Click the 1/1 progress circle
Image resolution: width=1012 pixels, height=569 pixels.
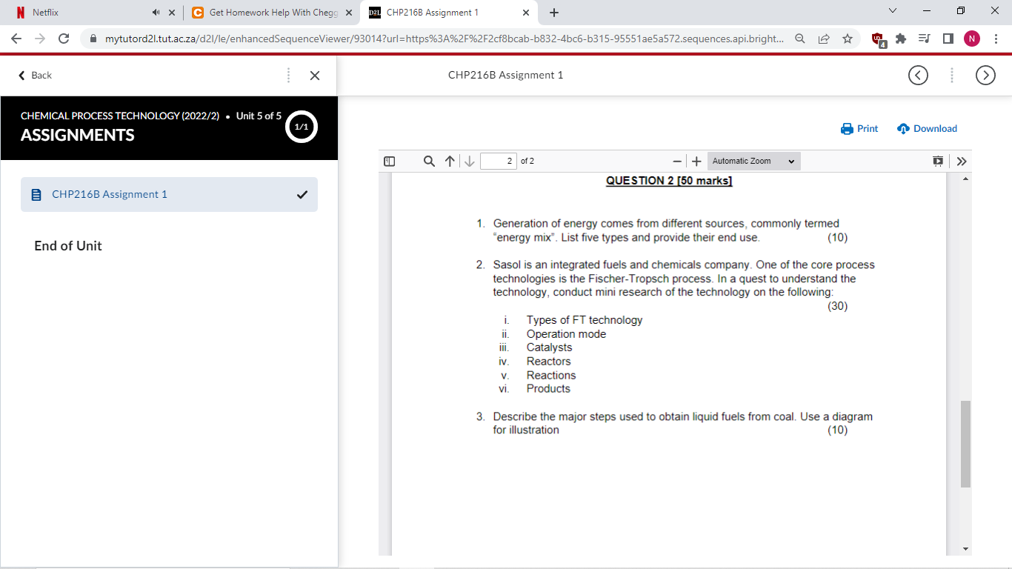[302, 127]
